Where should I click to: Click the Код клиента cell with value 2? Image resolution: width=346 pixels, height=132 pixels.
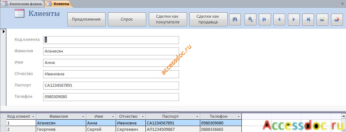[21, 129]
